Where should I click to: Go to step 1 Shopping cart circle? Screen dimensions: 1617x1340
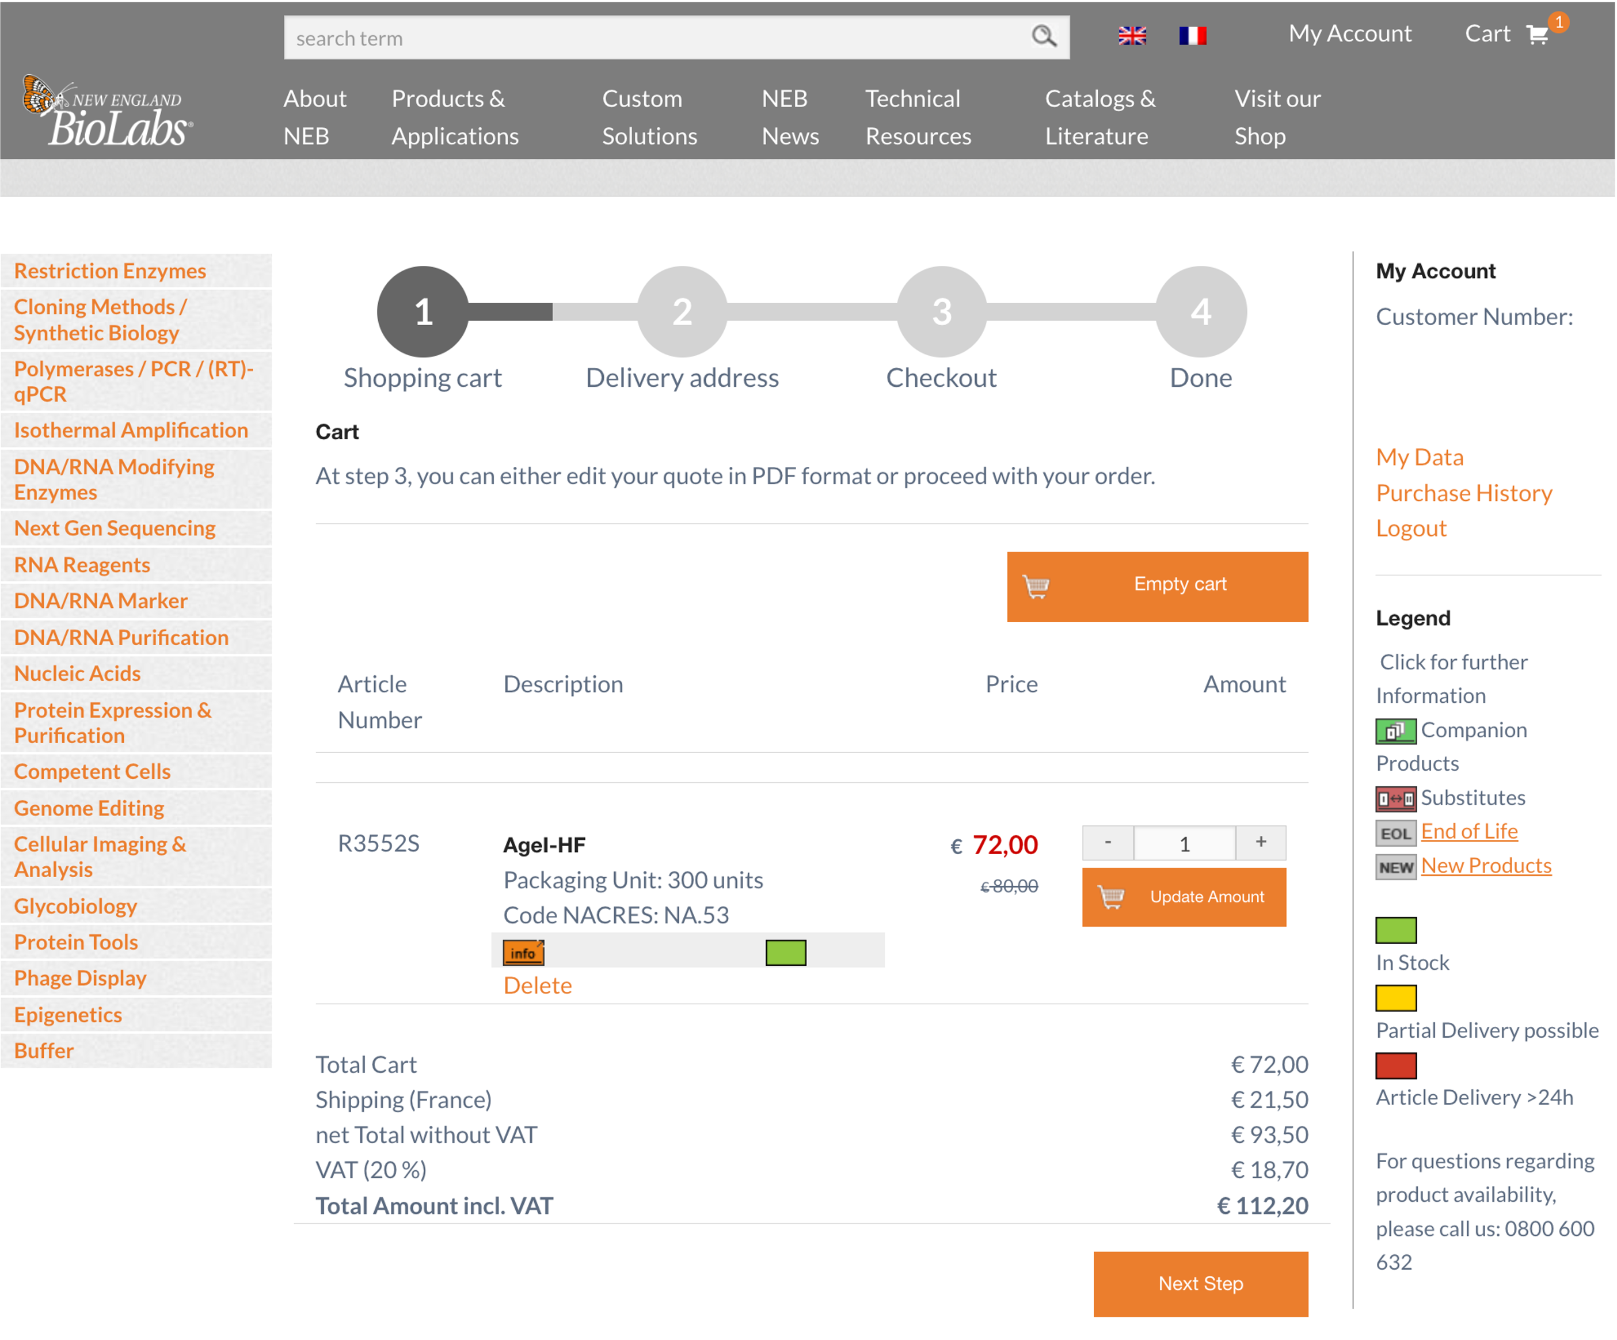(x=423, y=311)
